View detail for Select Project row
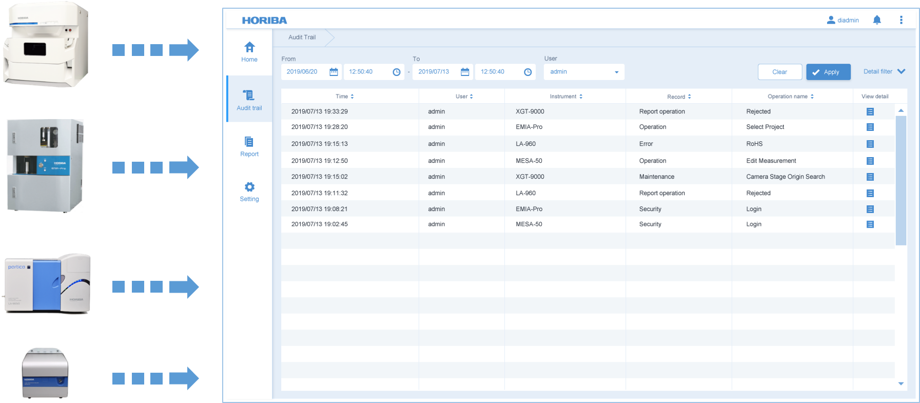The image size is (920, 403). click(x=870, y=127)
